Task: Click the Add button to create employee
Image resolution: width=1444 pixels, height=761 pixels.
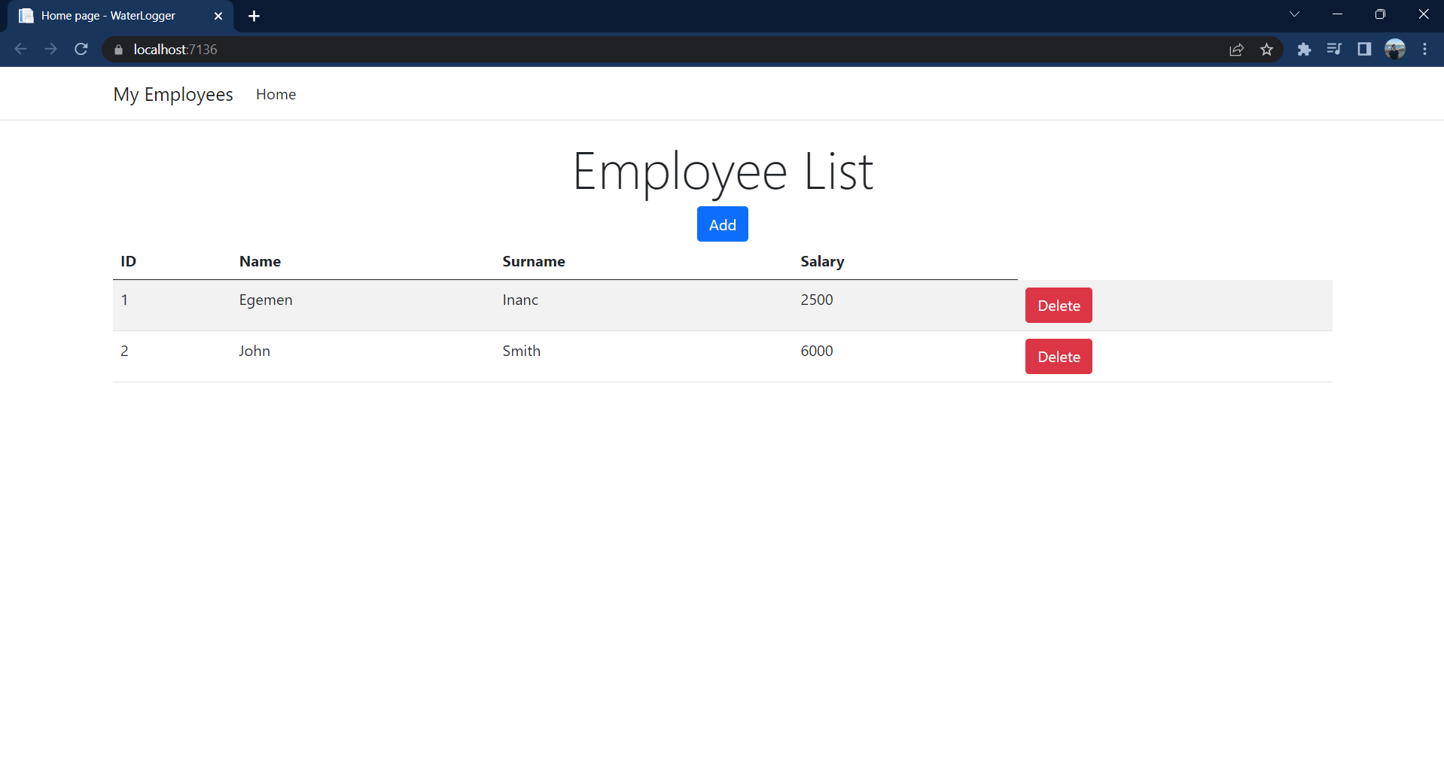Action: coord(721,224)
